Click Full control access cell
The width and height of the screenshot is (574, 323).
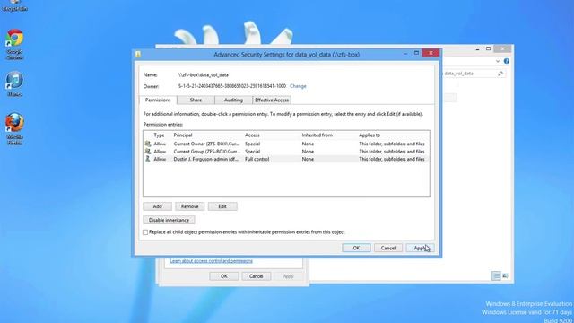(257, 159)
